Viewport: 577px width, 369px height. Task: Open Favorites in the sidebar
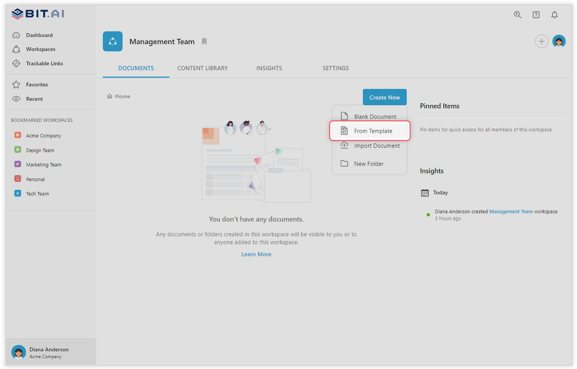(37, 85)
